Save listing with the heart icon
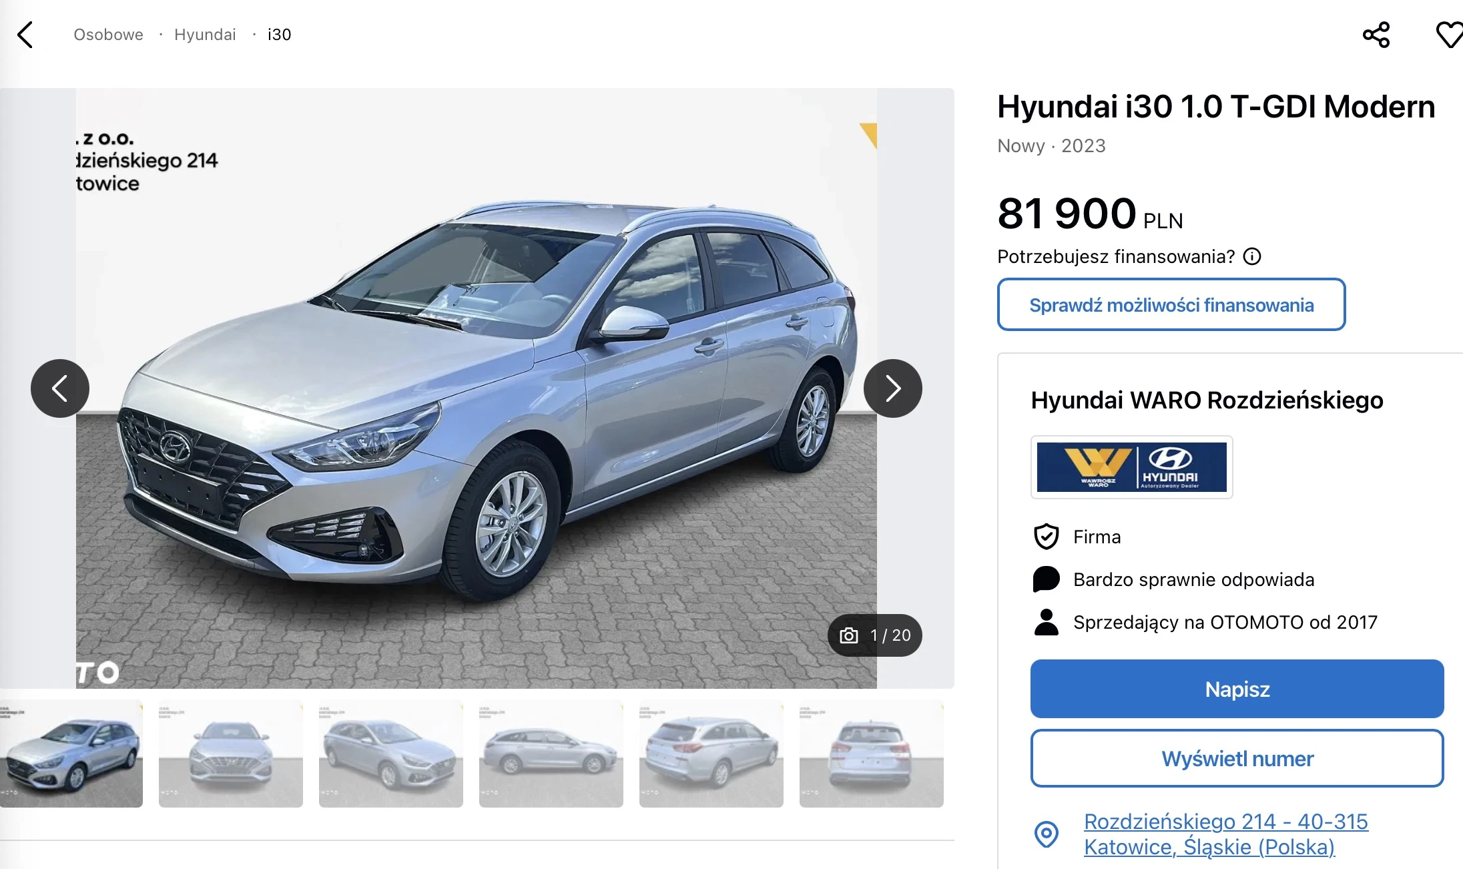The width and height of the screenshot is (1463, 869). [x=1449, y=35]
